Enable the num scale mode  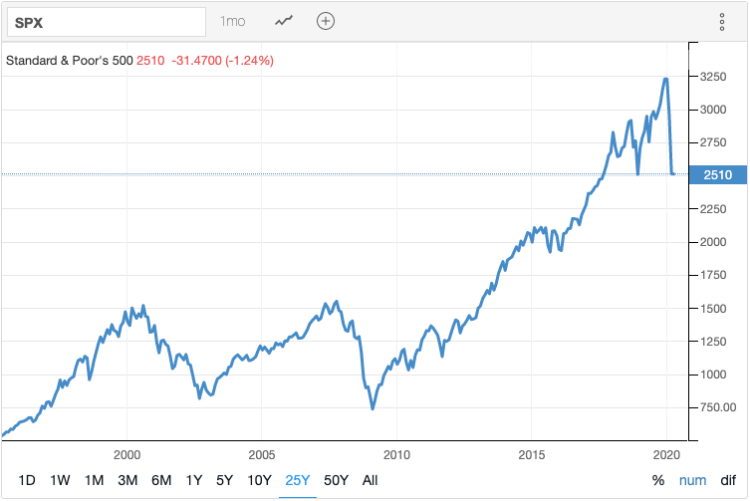click(x=691, y=480)
